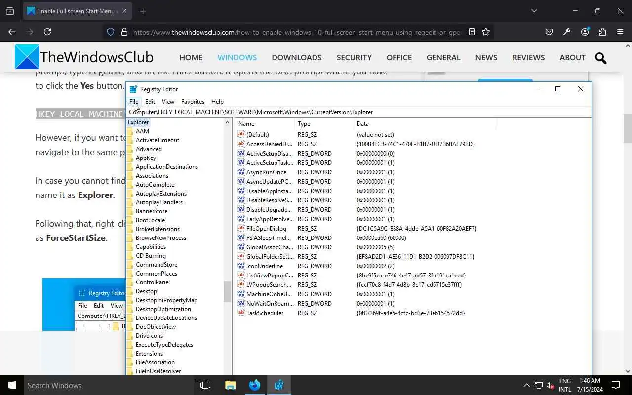The height and width of the screenshot is (395, 632).
Task: Reload the page in Firefox
Action: point(47,32)
